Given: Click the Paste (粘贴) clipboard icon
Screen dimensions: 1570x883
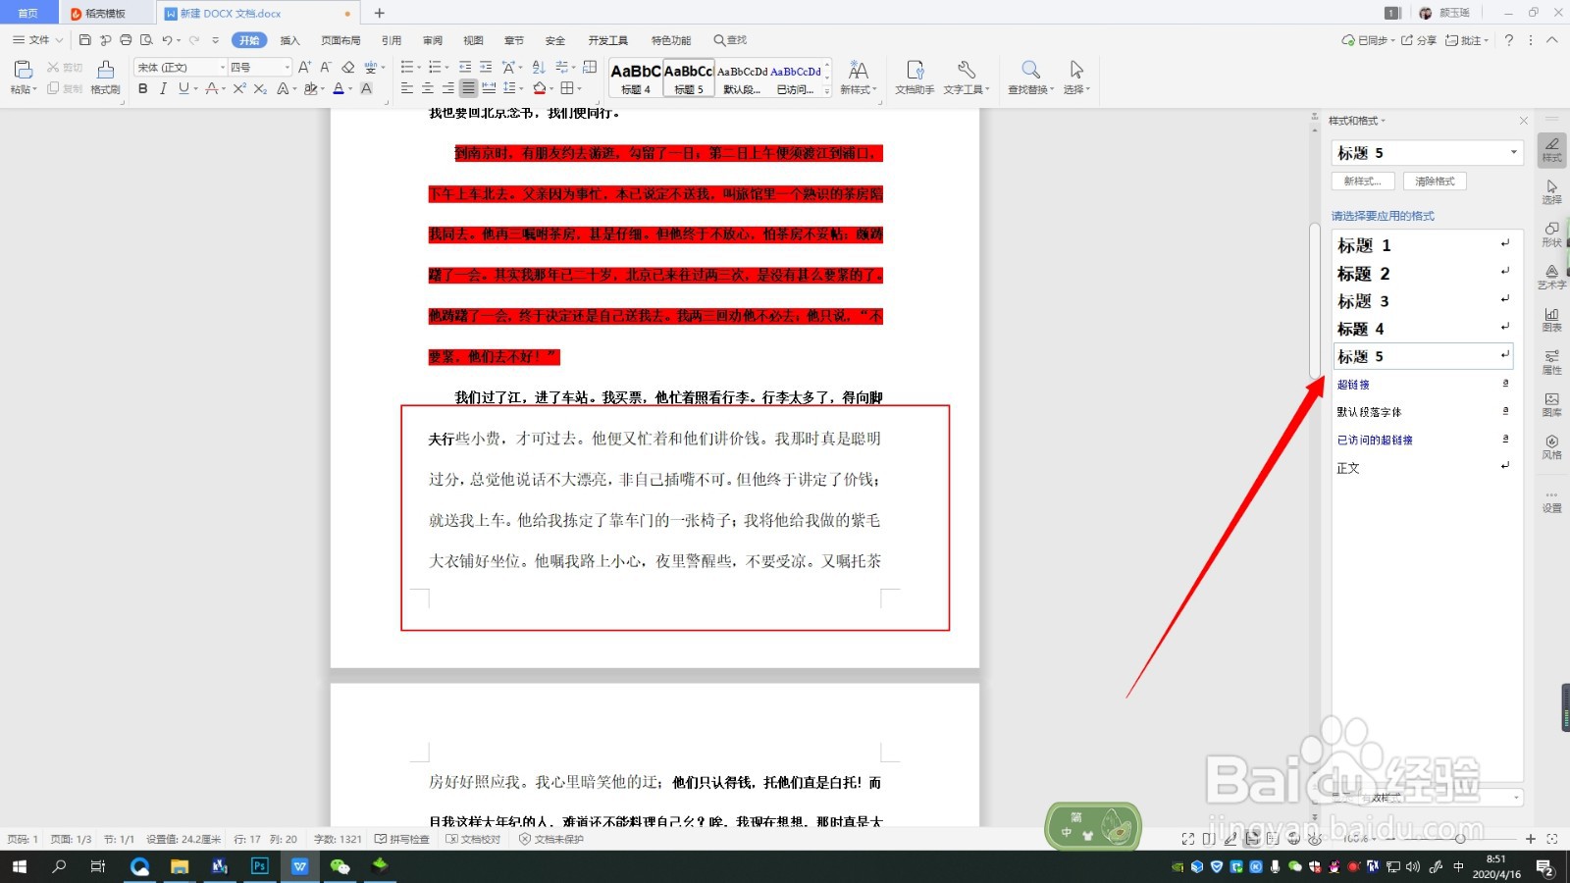Looking at the screenshot, I should [x=24, y=70].
